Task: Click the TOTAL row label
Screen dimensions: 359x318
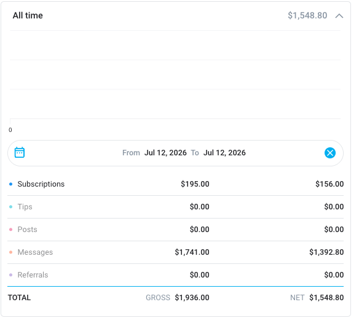Action: point(19,298)
